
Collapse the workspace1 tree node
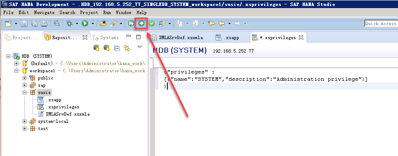pos(17,71)
